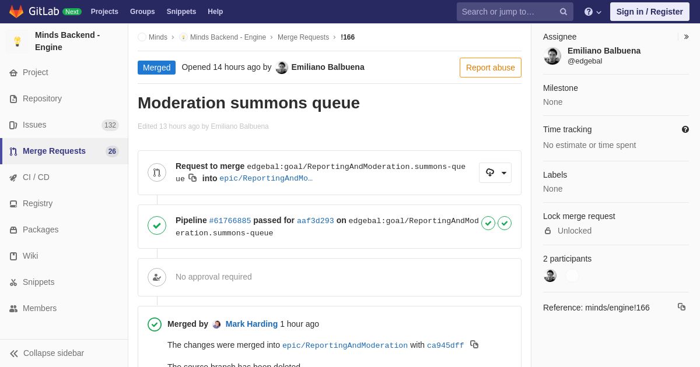Open assignee Emiliano Balbuena in right sidebar
The height and width of the screenshot is (367, 700).
tap(604, 51)
